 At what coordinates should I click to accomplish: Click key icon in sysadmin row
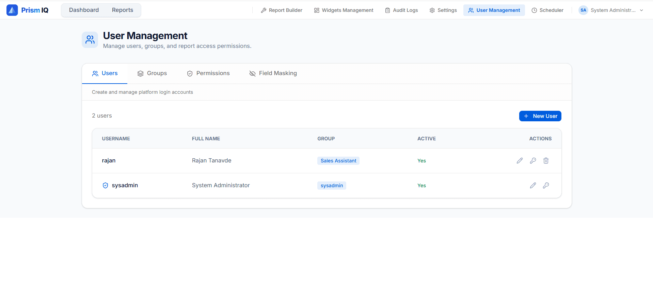546,186
